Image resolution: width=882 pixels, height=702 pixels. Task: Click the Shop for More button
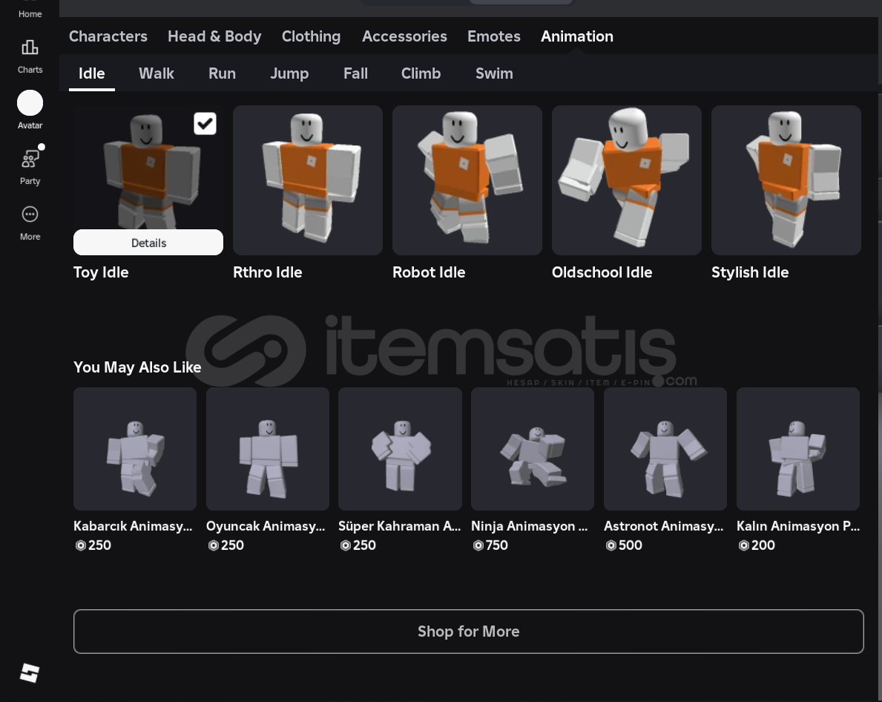469,631
